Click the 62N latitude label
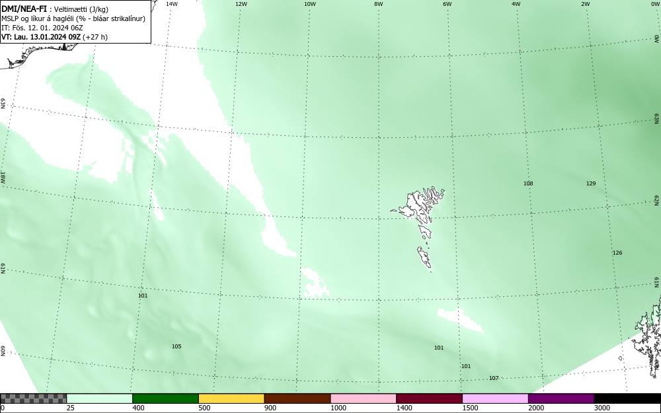Viewport: 661px width, 413px height. coord(657,200)
